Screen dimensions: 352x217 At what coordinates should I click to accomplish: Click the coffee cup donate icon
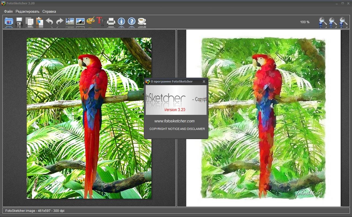click(142, 21)
